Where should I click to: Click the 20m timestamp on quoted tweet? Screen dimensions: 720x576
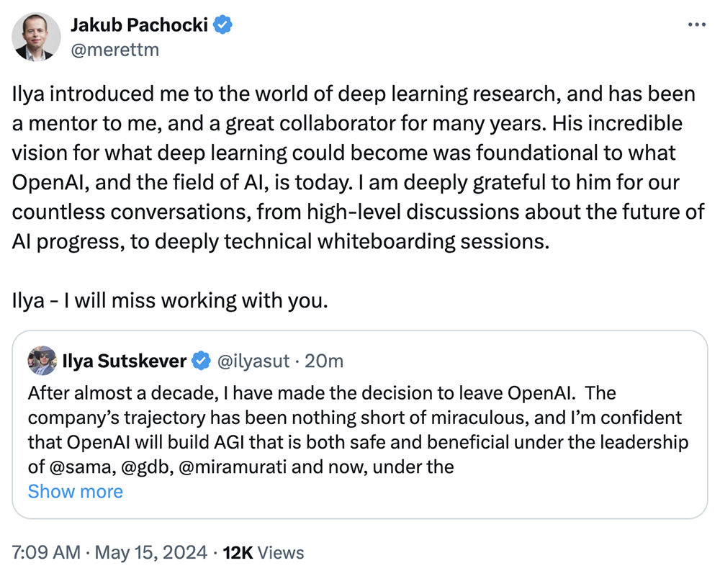(x=324, y=361)
